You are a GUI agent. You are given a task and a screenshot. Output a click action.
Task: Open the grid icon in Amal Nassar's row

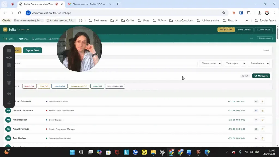262,120
